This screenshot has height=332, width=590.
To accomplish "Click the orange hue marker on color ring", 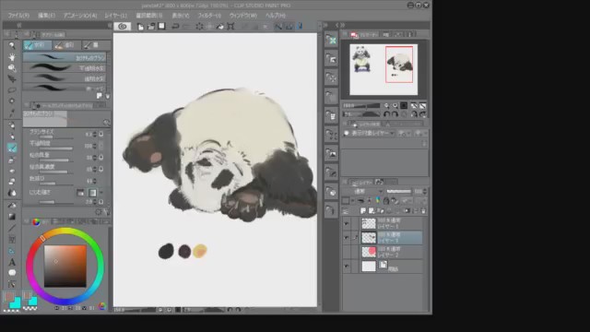I will tap(42, 238).
